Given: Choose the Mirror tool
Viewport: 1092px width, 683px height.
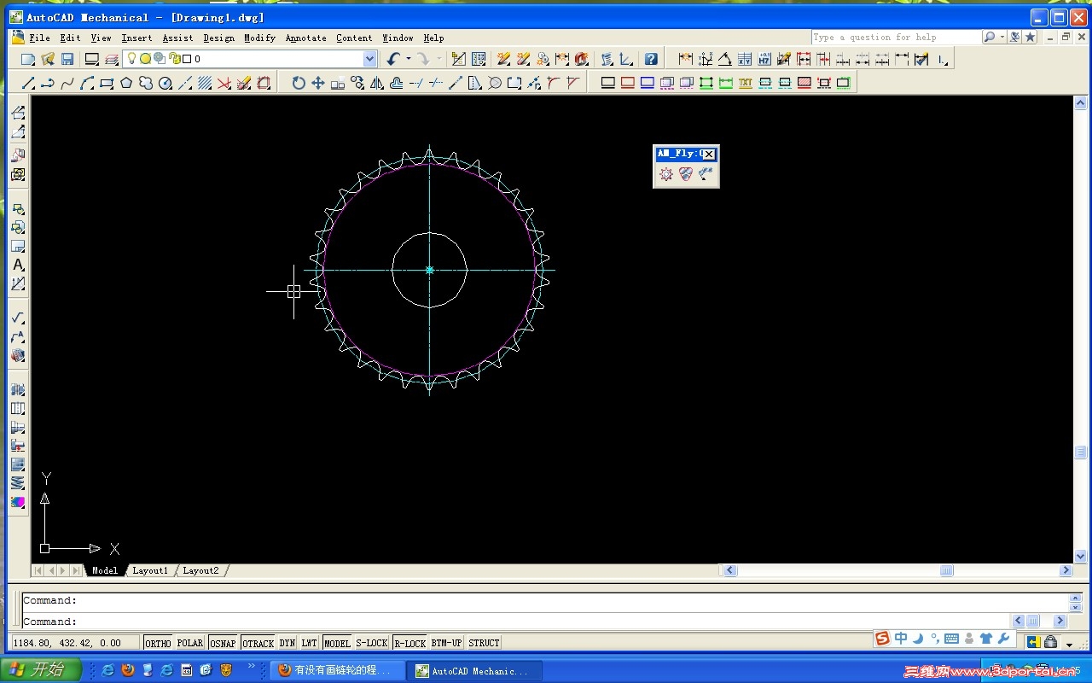Looking at the screenshot, I should pyautogui.click(x=377, y=83).
